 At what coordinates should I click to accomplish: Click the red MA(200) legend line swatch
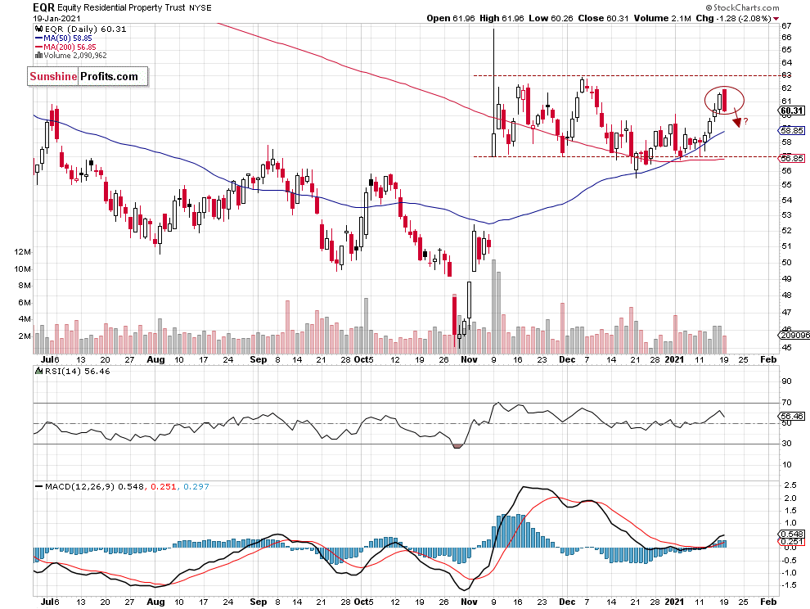(x=39, y=47)
